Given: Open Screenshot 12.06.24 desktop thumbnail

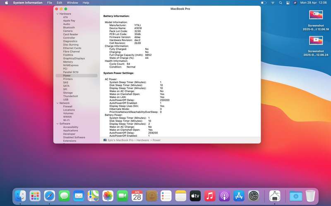Looking at the screenshot, I should [316, 41].
